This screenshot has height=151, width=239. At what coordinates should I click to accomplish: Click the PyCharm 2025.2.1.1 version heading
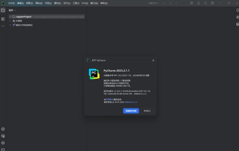point(116,71)
